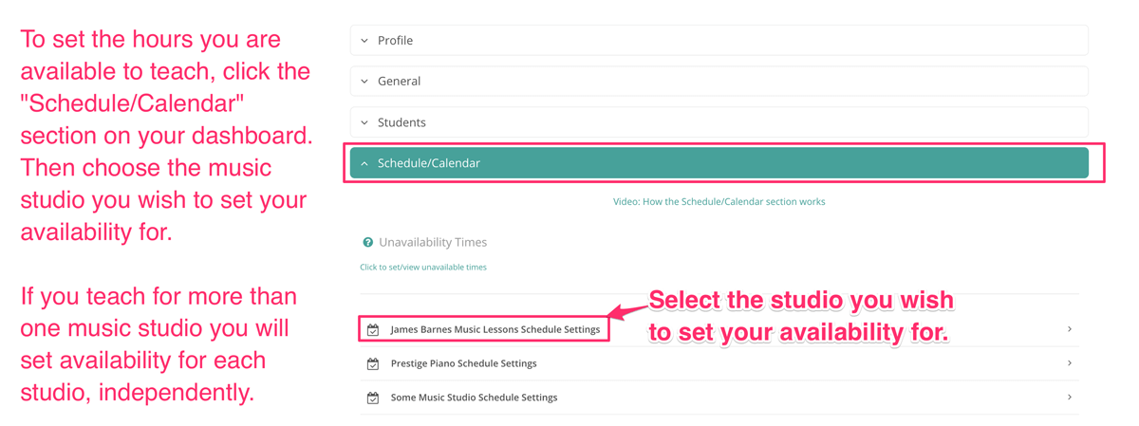Click calendar icon for Some Music Studio
Viewport: 1139px width, 426px height.
[373, 398]
